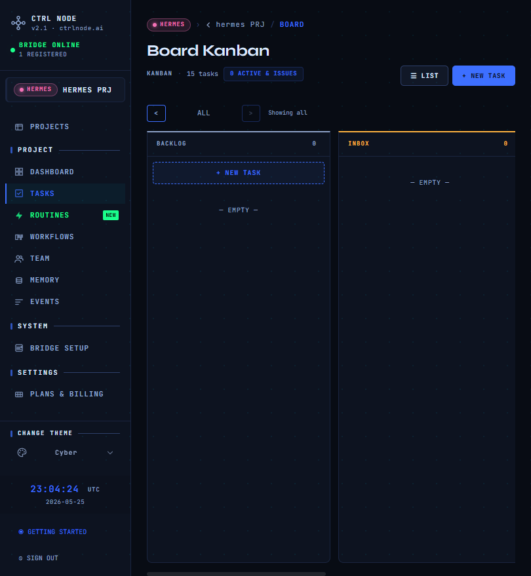The width and height of the screenshot is (531, 576).
Task: Click the Getting Started circle icon
Action: point(21,532)
